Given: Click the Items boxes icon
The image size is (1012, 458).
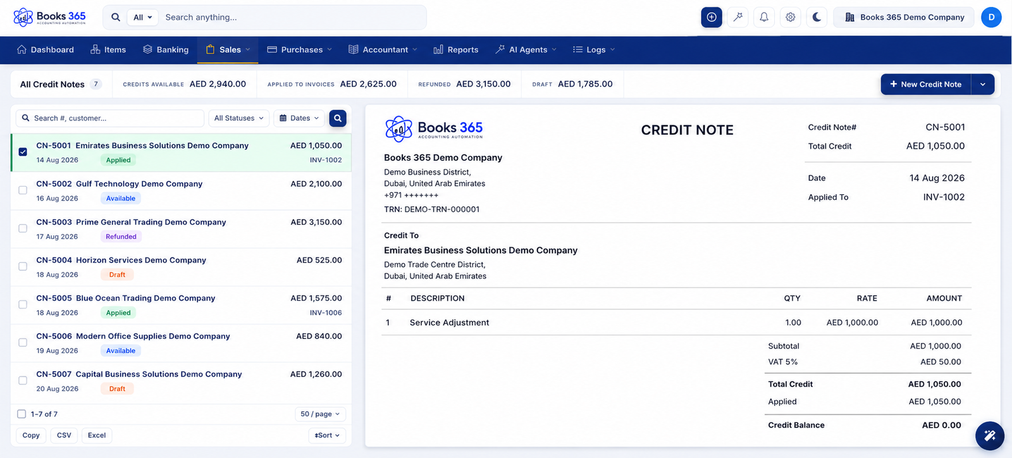Looking at the screenshot, I should 96,49.
